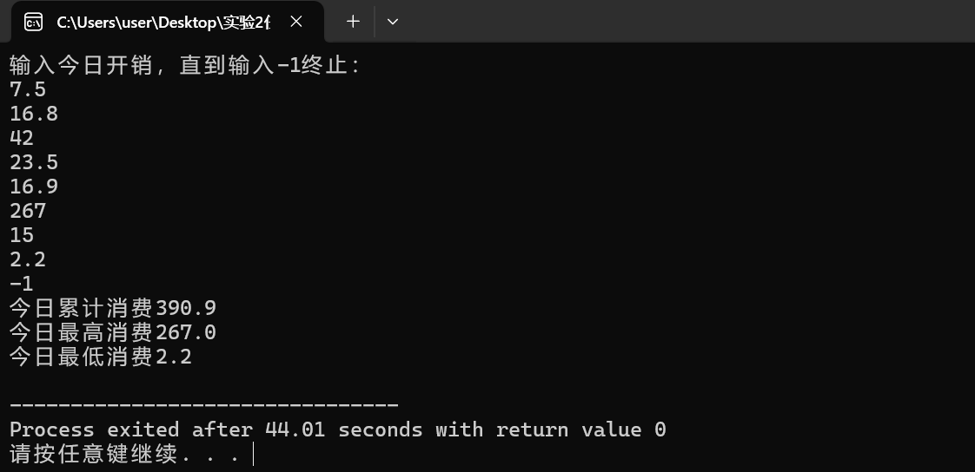Click the 今日累计消费390.9 output line

coord(113,308)
